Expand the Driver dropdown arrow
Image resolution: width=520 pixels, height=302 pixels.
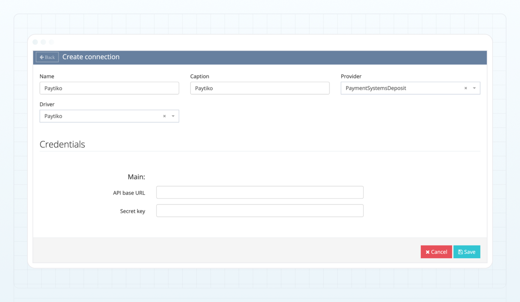pos(173,116)
